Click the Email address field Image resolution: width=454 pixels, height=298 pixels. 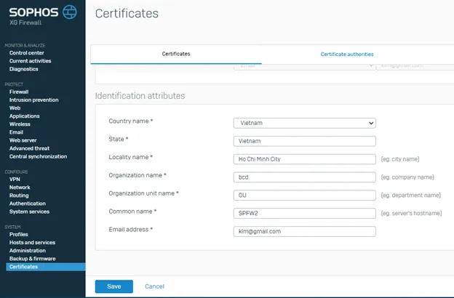click(x=304, y=232)
